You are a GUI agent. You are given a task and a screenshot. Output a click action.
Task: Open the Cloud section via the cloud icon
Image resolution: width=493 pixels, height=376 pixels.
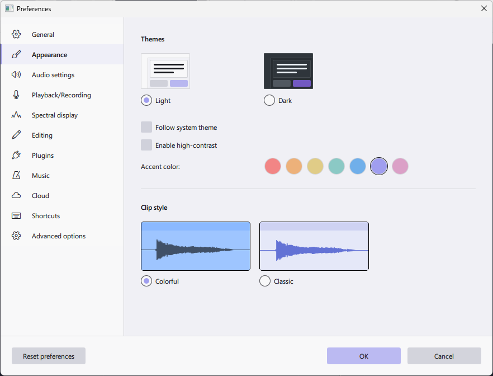pyautogui.click(x=16, y=195)
